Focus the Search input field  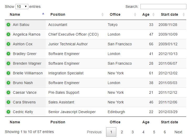point(163,7)
